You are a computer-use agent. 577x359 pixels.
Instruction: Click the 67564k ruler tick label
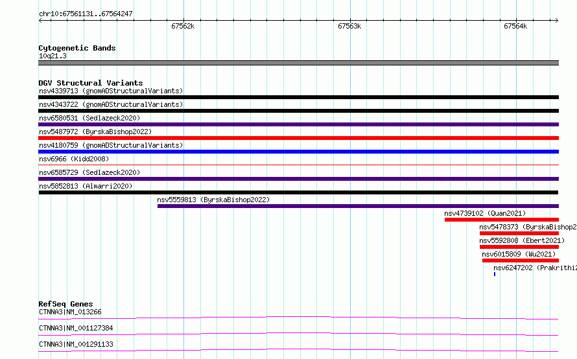click(515, 26)
